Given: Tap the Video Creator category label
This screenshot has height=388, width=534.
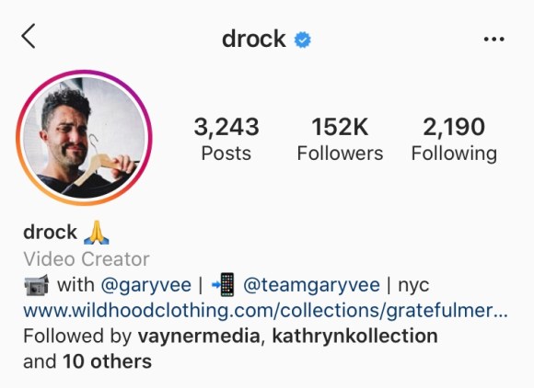Looking at the screenshot, I should 87,259.
